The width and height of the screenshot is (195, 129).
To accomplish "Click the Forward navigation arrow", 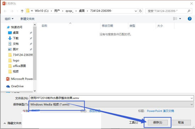I will click(12, 11).
